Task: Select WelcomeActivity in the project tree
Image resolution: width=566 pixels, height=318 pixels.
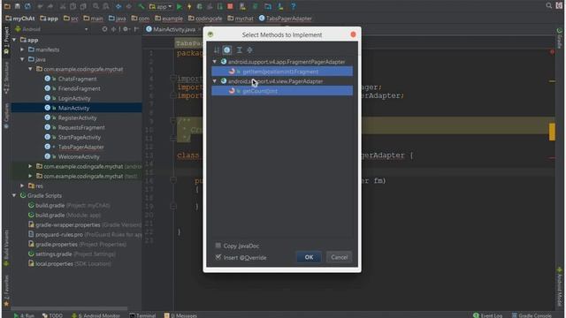Action: pyautogui.click(x=79, y=156)
